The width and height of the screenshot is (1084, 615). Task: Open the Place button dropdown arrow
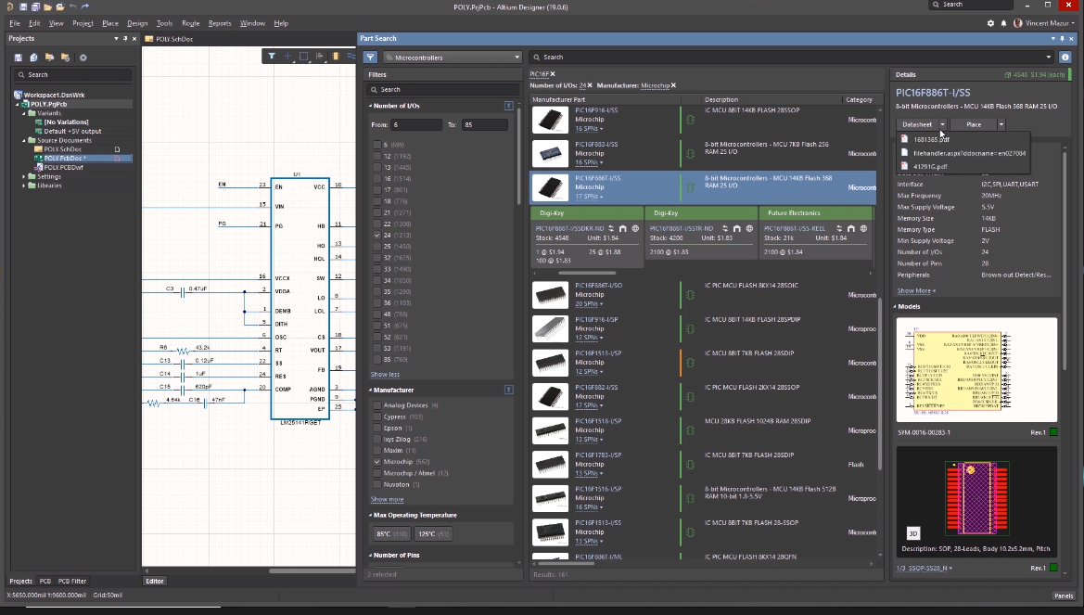tap(1001, 124)
